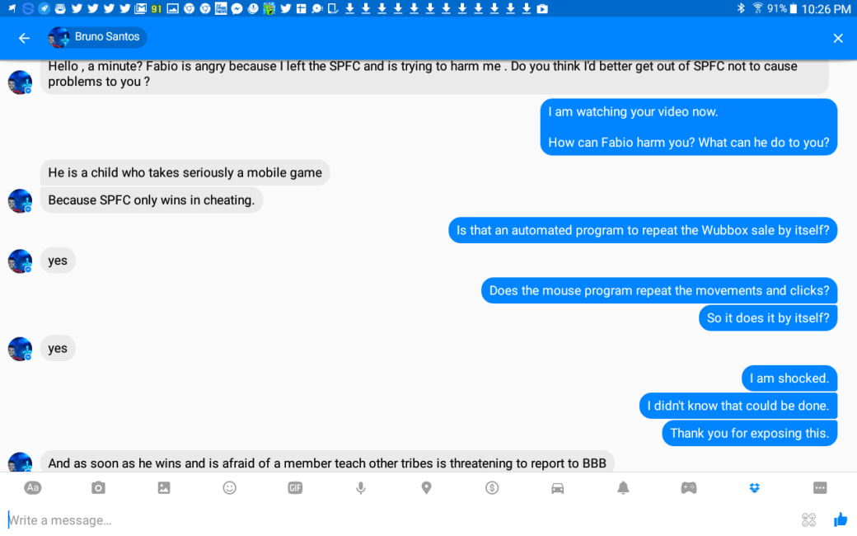Open the camera to take a photo
This screenshot has height=536, width=857.
[98, 487]
